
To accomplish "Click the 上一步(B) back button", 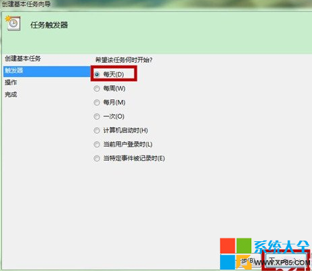I will click(x=248, y=262).
